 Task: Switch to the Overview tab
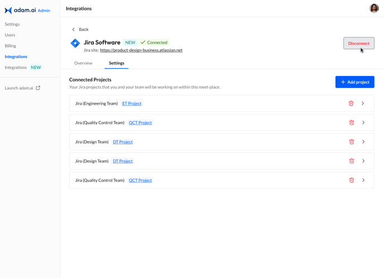[83, 63]
